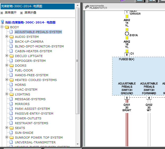This screenshot has width=165, height=149.
Task: Click the ADJUSTABLE-PEDALS-SYSTEM document icon
Action: [x=11, y=32]
